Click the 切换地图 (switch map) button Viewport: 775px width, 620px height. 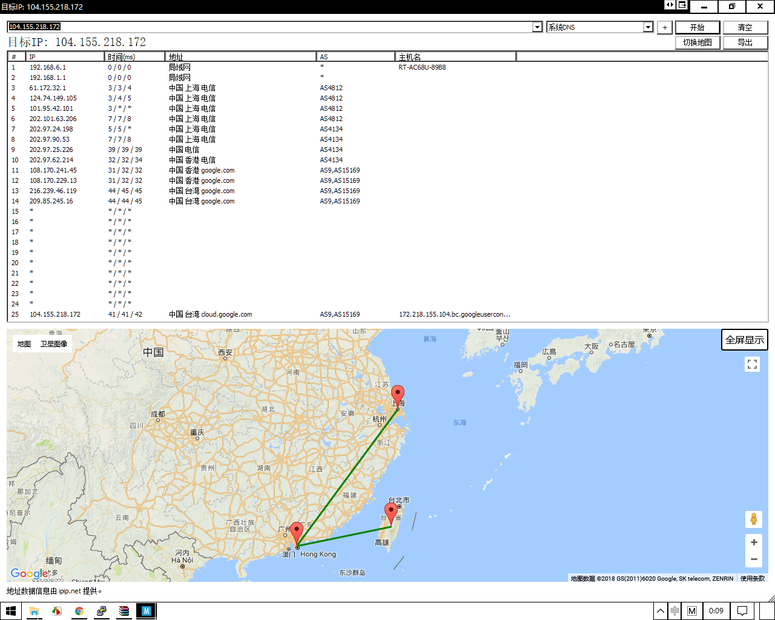[x=697, y=42]
